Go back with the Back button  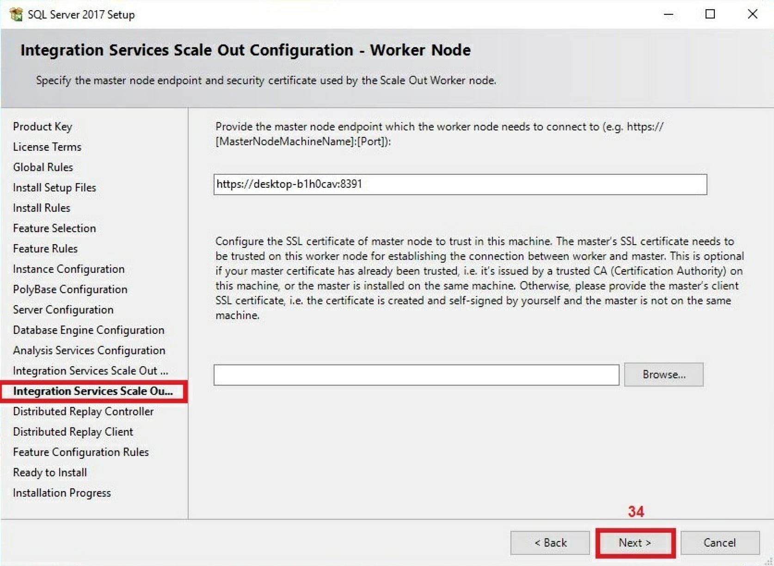tap(550, 542)
